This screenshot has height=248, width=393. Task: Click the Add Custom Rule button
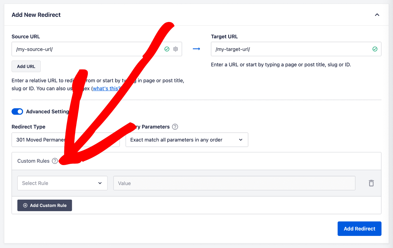coord(44,205)
